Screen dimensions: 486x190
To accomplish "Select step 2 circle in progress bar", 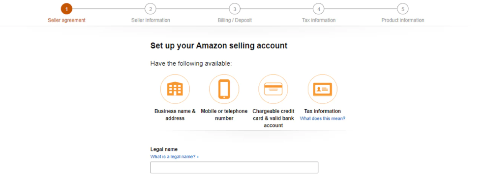I will click(x=151, y=9).
